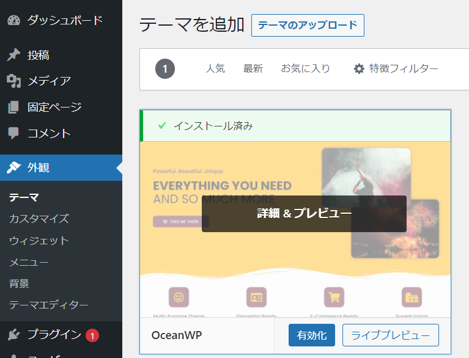The height and width of the screenshot is (358, 469).
Task: Click the テーマを追加 page heading
Action: (x=192, y=24)
